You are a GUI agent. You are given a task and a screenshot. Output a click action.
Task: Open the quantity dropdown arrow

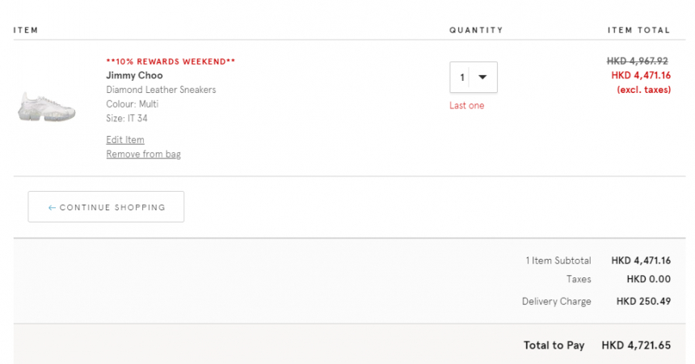tap(482, 77)
